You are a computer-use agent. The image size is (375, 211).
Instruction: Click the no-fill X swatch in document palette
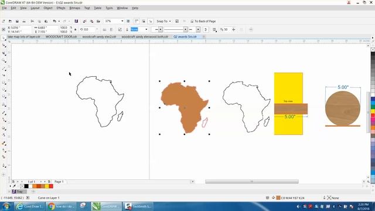tap(22, 186)
